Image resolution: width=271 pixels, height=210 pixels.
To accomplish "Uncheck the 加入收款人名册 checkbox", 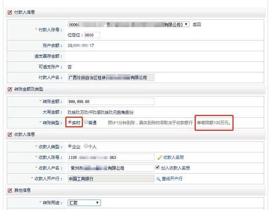I will click(x=158, y=168).
